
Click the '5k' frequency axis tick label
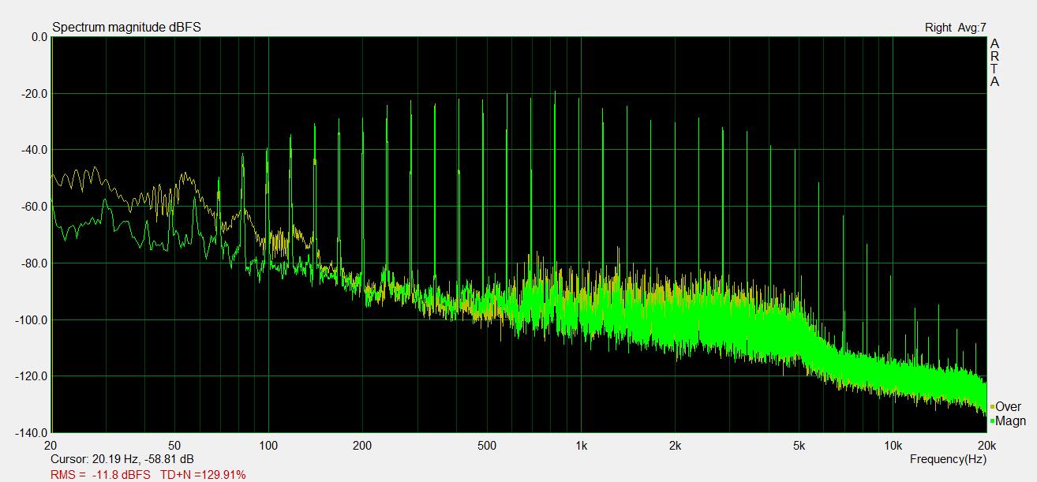coord(799,445)
